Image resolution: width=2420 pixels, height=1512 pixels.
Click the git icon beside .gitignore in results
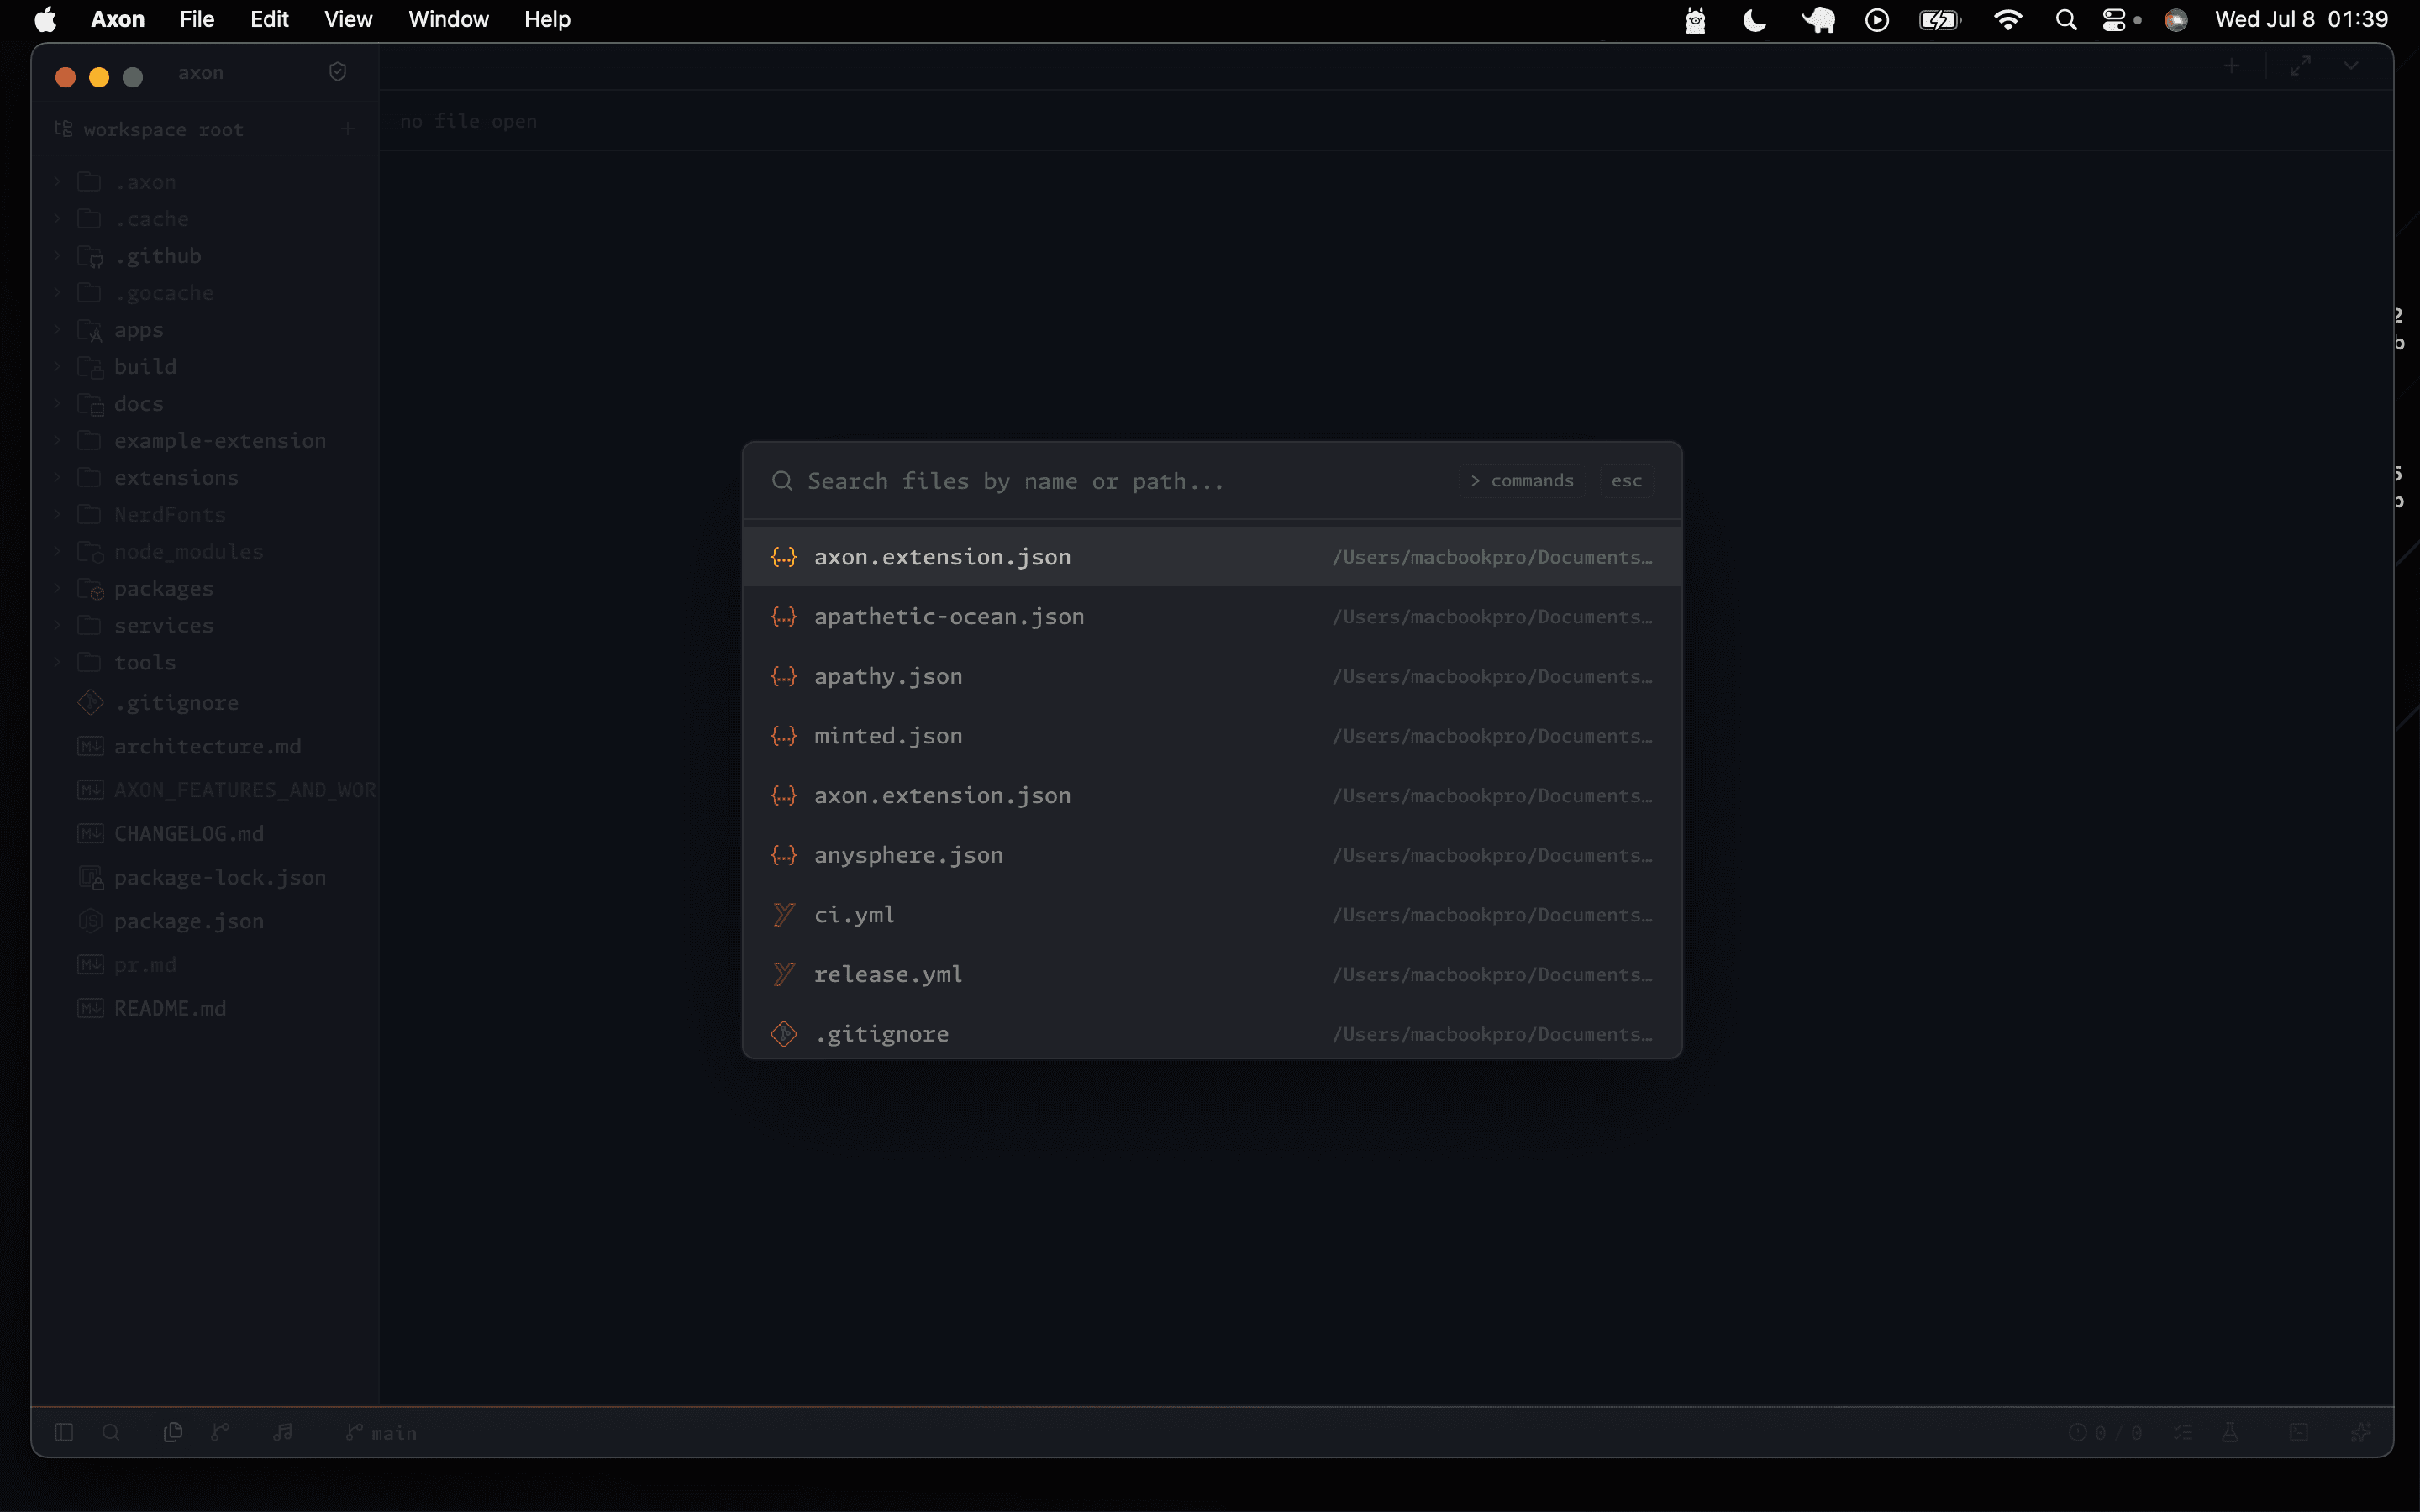tap(784, 1034)
